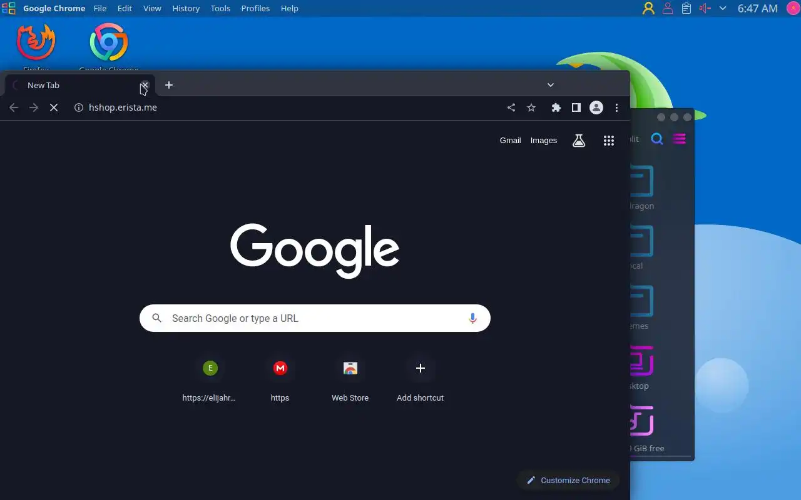Image resolution: width=801 pixels, height=500 pixels.
Task: Open the Chrome profile avatar
Action: [x=596, y=107]
